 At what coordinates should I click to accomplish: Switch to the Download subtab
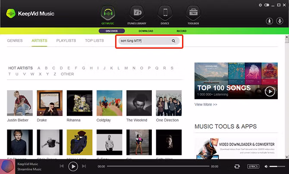coord(146,31)
